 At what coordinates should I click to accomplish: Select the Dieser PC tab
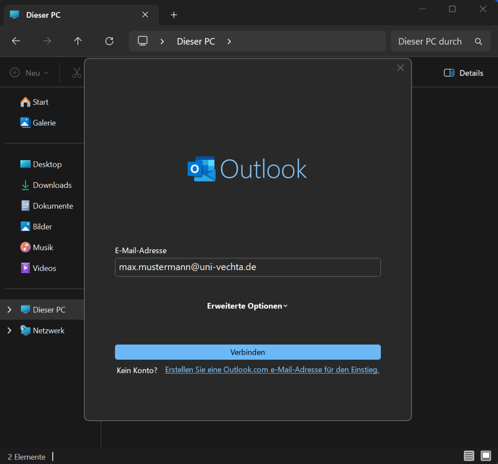(x=81, y=15)
